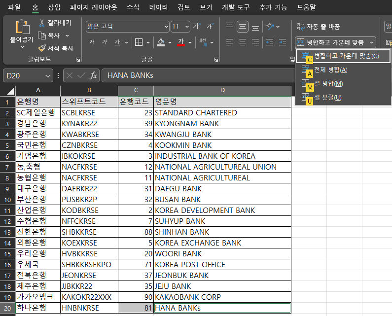392x316 pixels.
Task: Click the Copy (복사) icon
Action: tap(42, 35)
